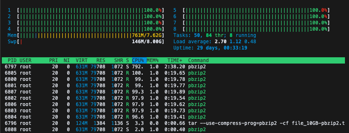Click the Tasks count line
This screenshot has width=349, height=133.
(214, 35)
